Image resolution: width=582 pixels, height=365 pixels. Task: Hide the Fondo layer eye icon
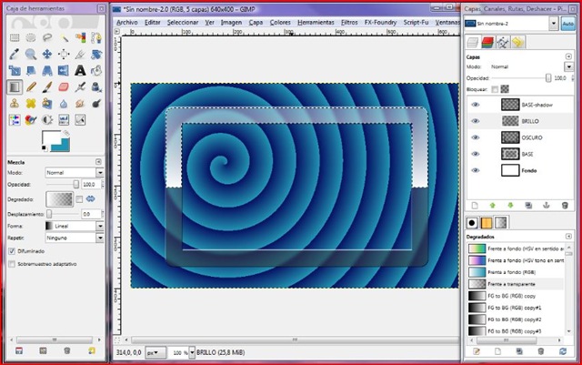(x=476, y=170)
